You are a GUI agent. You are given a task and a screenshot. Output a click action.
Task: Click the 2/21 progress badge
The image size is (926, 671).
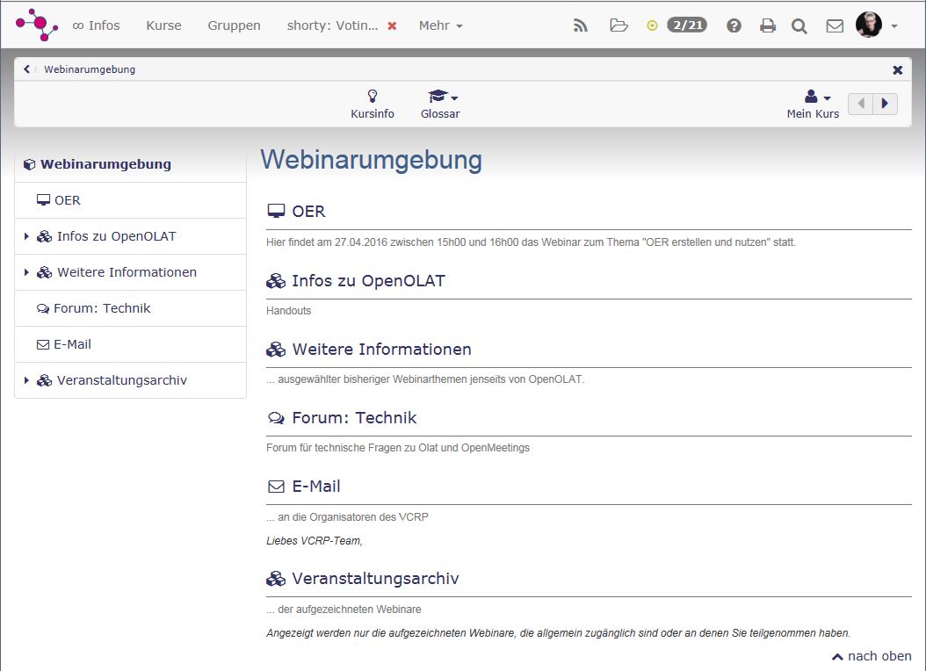pos(686,25)
